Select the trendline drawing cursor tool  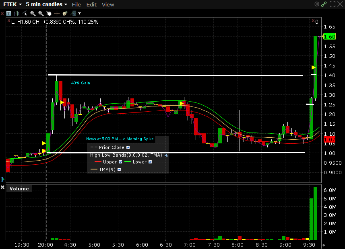tap(25, 13)
